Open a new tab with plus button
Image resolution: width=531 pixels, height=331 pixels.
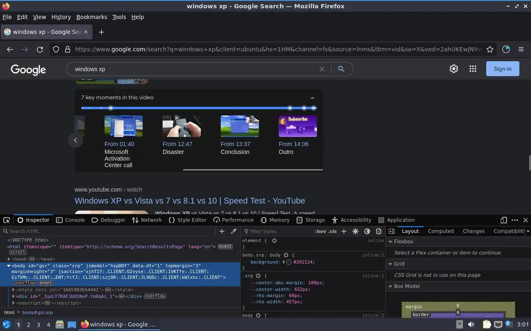point(101,32)
